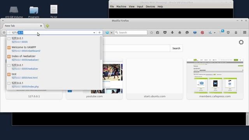The image size is (249, 140).
Task: Open Machine menu in VirtualBox window
Action: click(x=121, y=7)
